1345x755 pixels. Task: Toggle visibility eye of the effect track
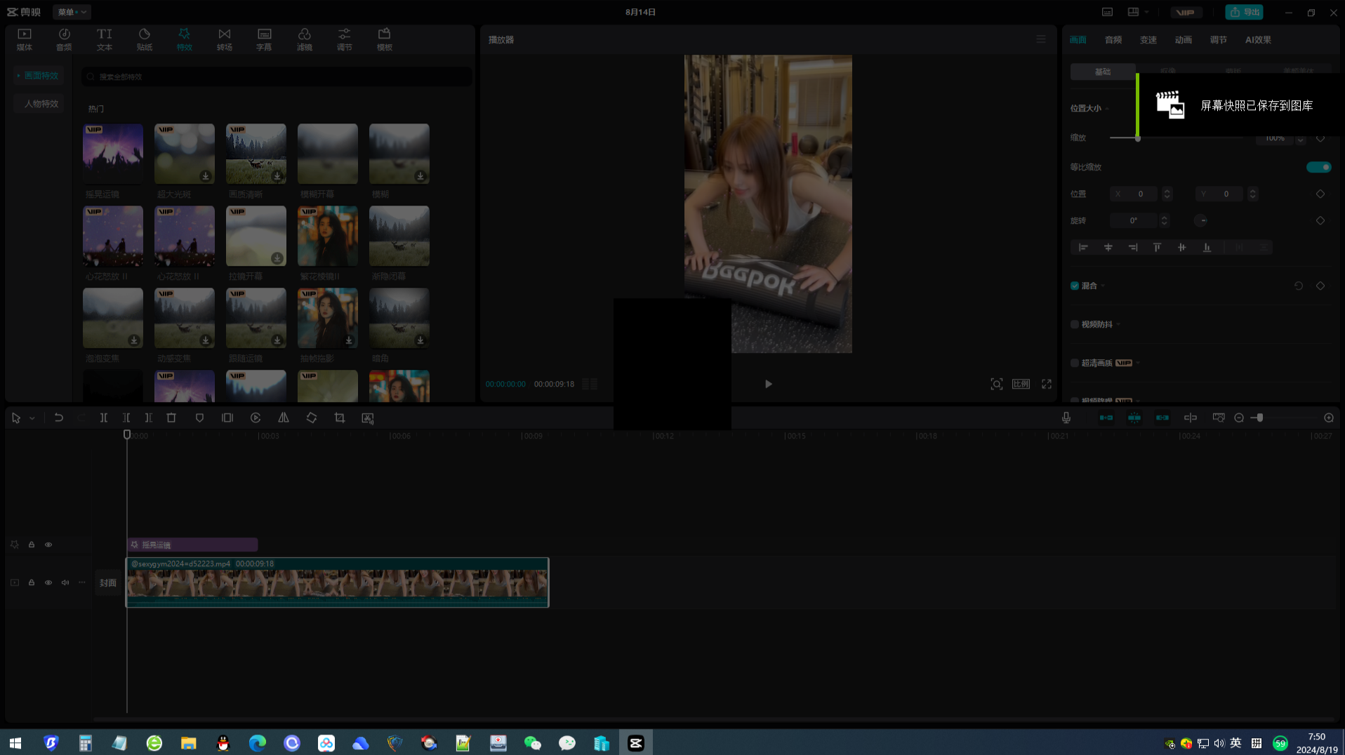[48, 544]
